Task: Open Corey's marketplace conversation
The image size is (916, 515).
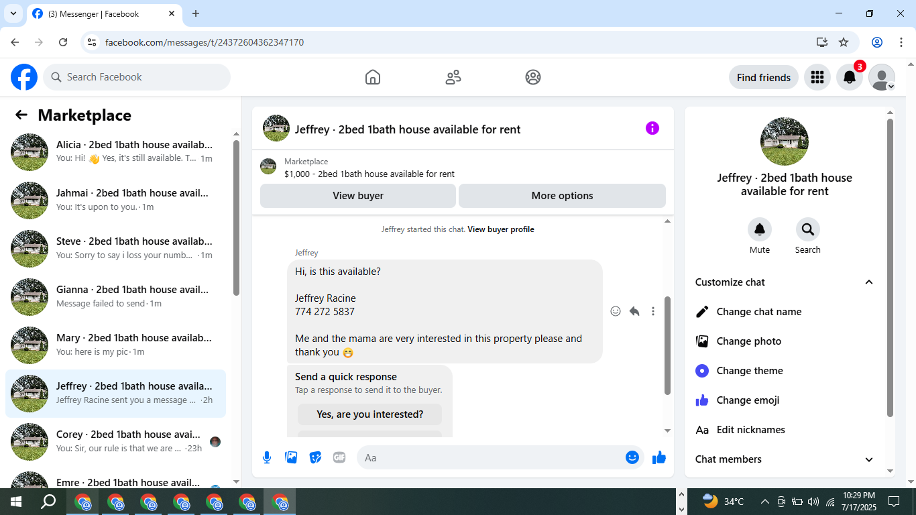Action: tap(115, 441)
